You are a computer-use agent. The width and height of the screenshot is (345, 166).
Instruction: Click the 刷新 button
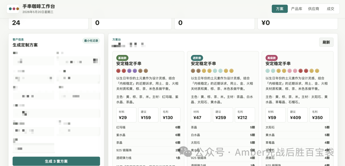click(326, 42)
